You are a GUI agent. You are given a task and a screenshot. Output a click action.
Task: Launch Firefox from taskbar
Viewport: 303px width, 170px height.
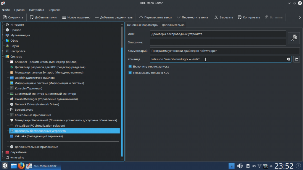tap(21, 166)
